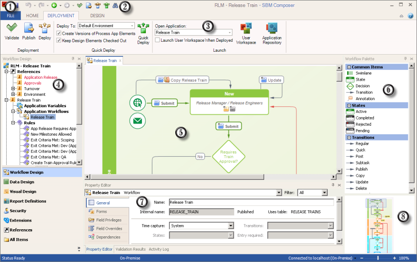Open User Workspace from ribbon
The image size is (417, 262).
tap(246, 33)
